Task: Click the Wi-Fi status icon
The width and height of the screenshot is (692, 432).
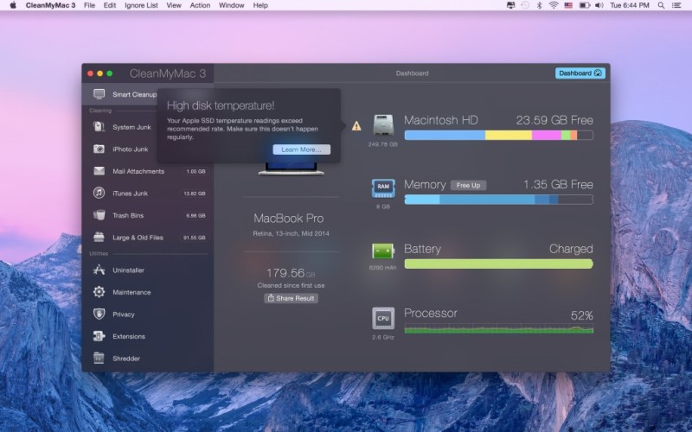Action: [554, 5]
